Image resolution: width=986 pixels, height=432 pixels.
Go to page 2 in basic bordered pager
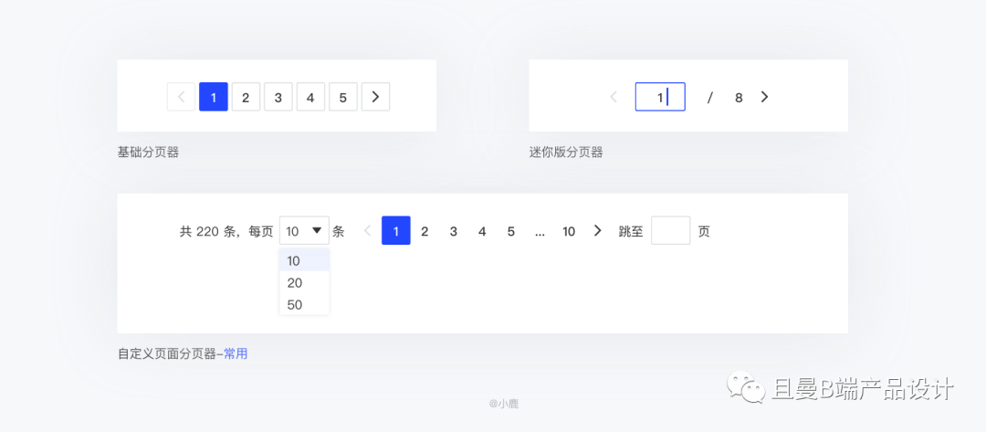pyautogui.click(x=246, y=97)
